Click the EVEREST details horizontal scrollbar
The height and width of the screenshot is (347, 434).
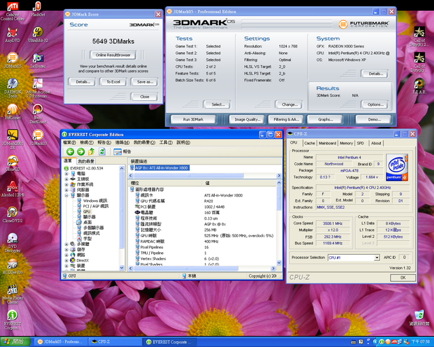203,268
